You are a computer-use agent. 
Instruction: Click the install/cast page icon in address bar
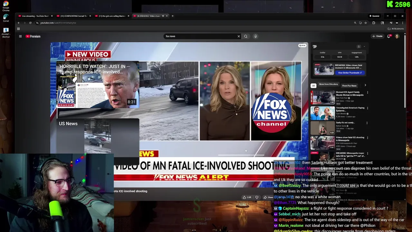pos(360,23)
